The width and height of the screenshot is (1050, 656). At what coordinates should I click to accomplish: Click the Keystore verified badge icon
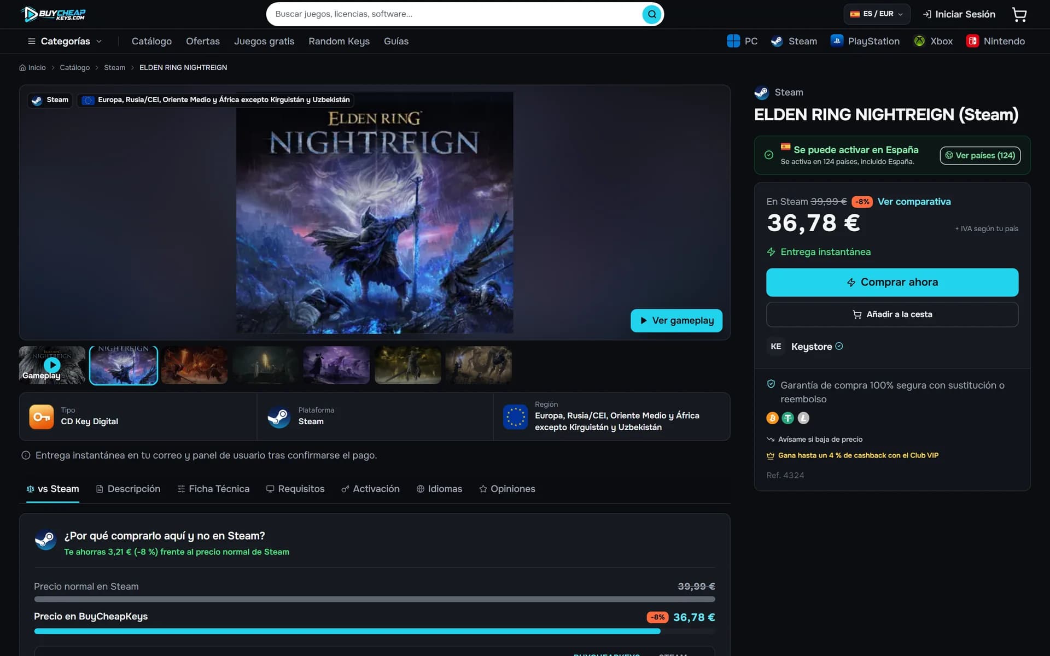[x=839, y=346]
